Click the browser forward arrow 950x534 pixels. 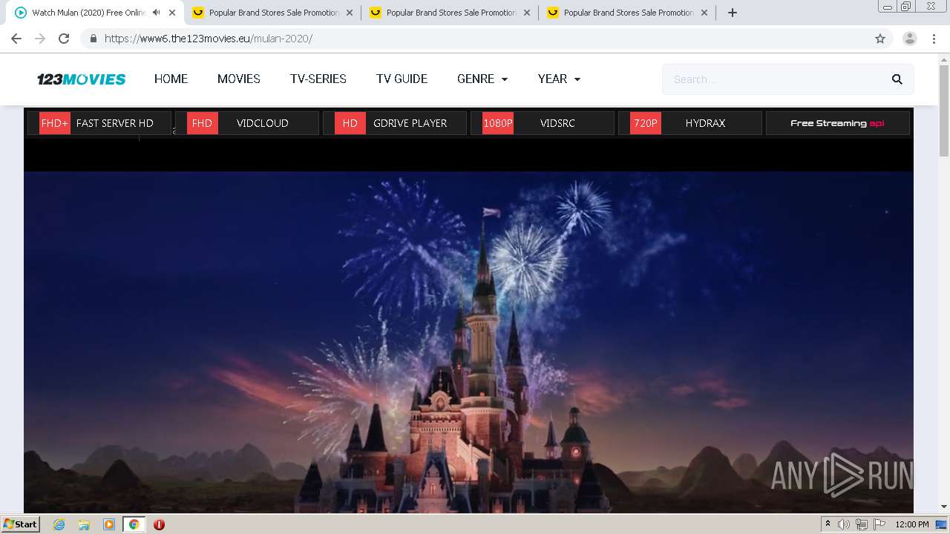tap(40, 39)
